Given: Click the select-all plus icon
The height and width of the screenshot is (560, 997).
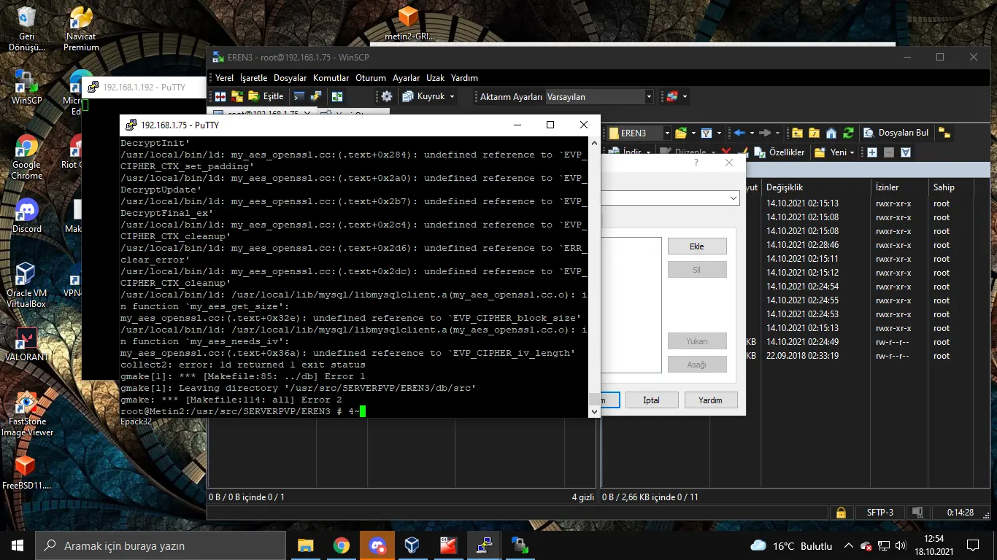Looking at the screenshot, I should (x=871, y=152).
